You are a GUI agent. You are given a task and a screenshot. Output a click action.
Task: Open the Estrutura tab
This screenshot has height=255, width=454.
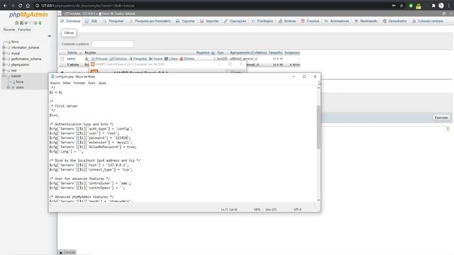click(x=70, y=21)
